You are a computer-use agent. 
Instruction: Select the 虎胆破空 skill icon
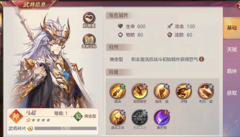click(139, 92)
